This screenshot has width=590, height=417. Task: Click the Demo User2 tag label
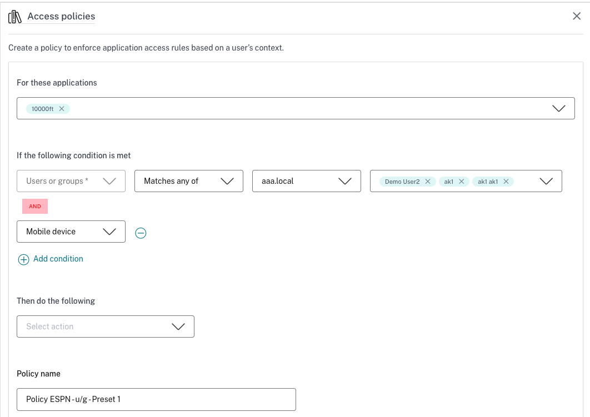(x=402, y=182)
